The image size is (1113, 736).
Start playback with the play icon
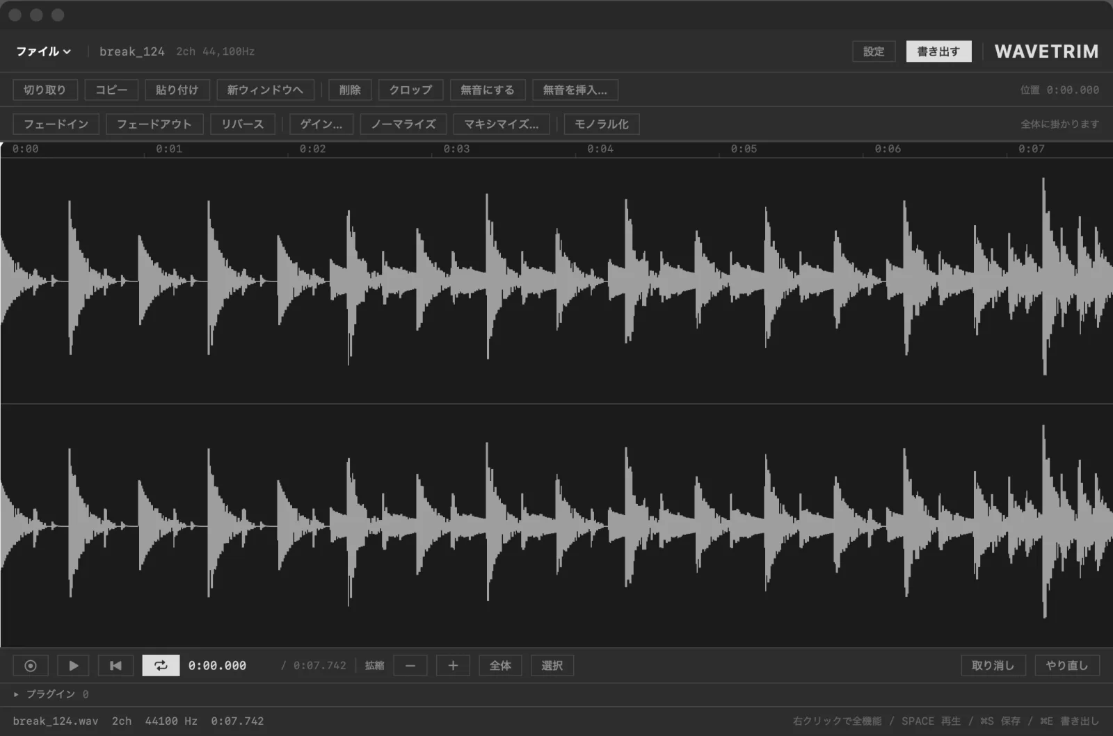74,666
